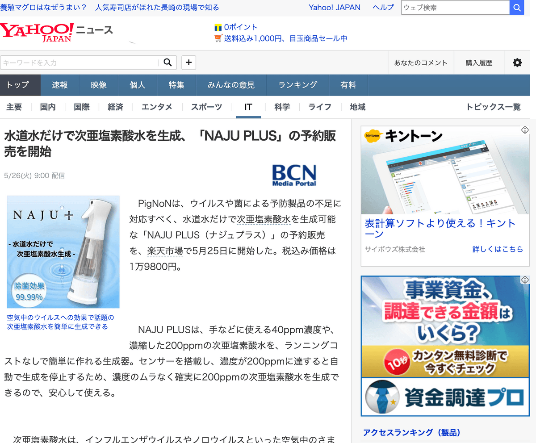The width and height of the screenshot is (536, 443).
Task: Click the サイボウズ株式会社 advertiser text
Action: [395, 249]
